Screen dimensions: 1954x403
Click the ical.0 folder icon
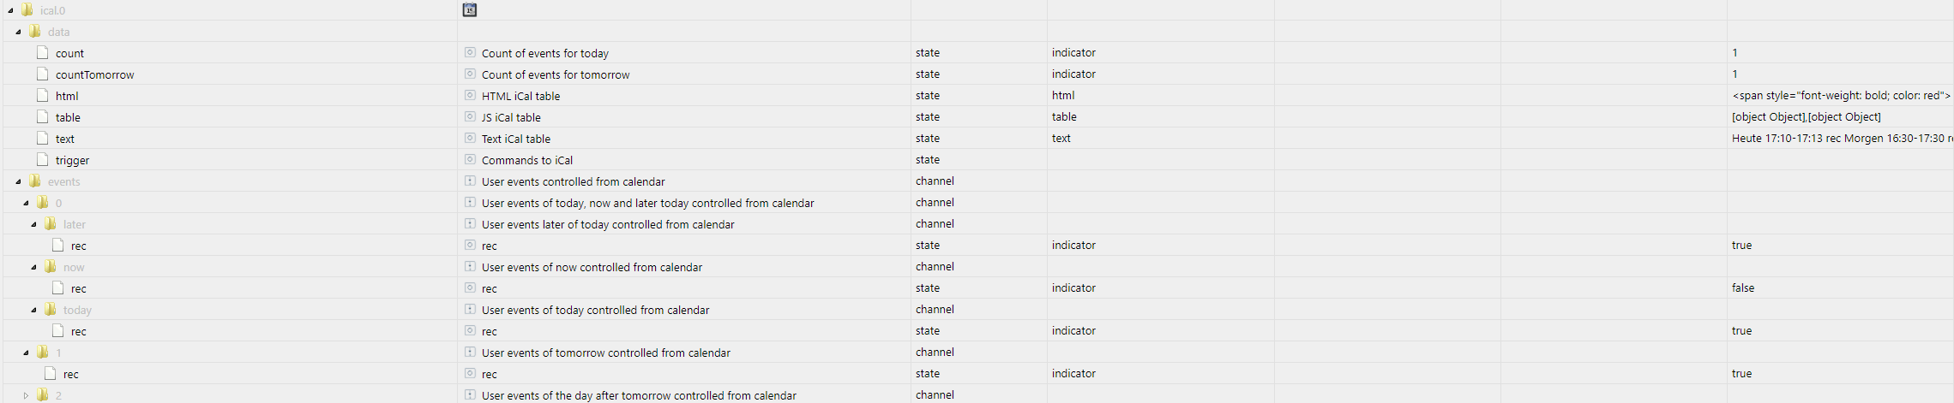[27, 9]
